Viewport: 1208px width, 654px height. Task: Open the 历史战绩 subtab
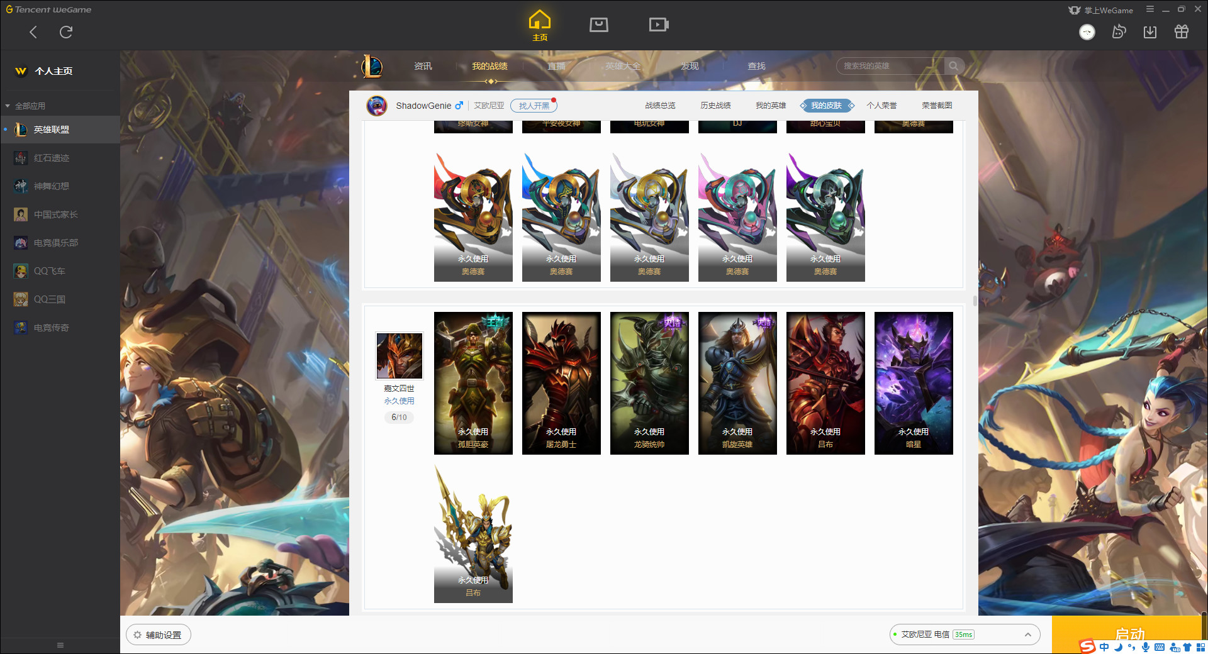[715, 106]
